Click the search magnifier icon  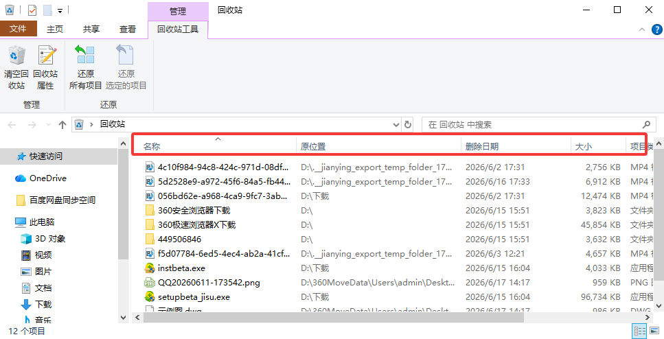646,124
